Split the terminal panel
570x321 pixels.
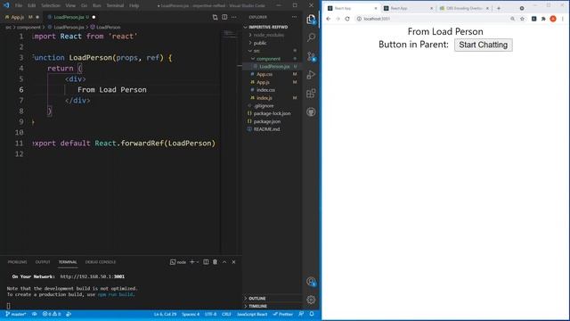(206, 262)
